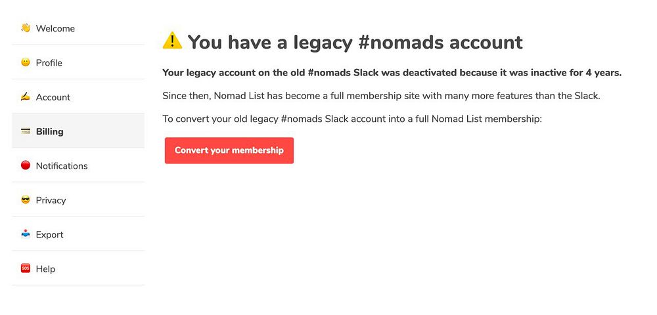Viewport: 657px width, 315px height.
Task: Go to the Profile settings section
Action: coord(78,62)
